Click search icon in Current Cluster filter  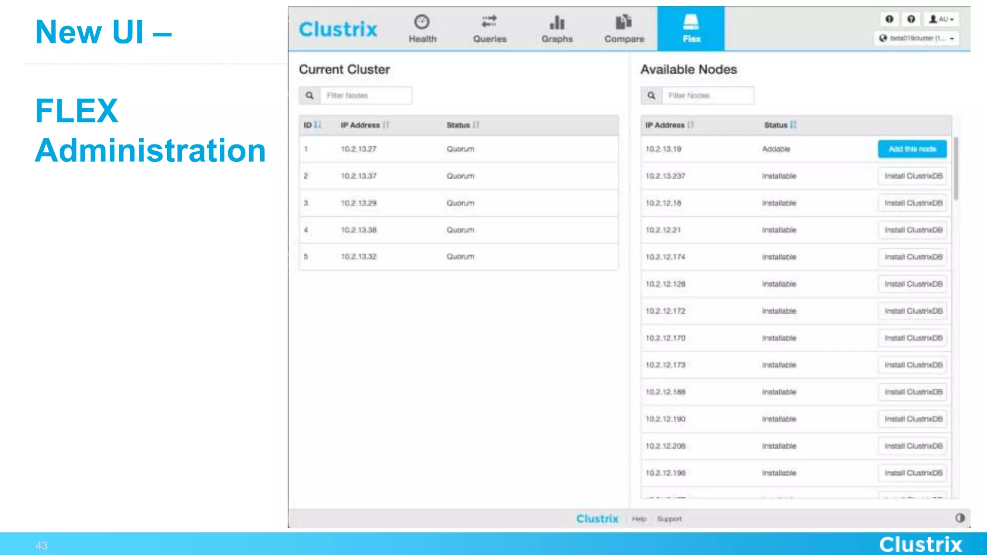pos(309,95)
